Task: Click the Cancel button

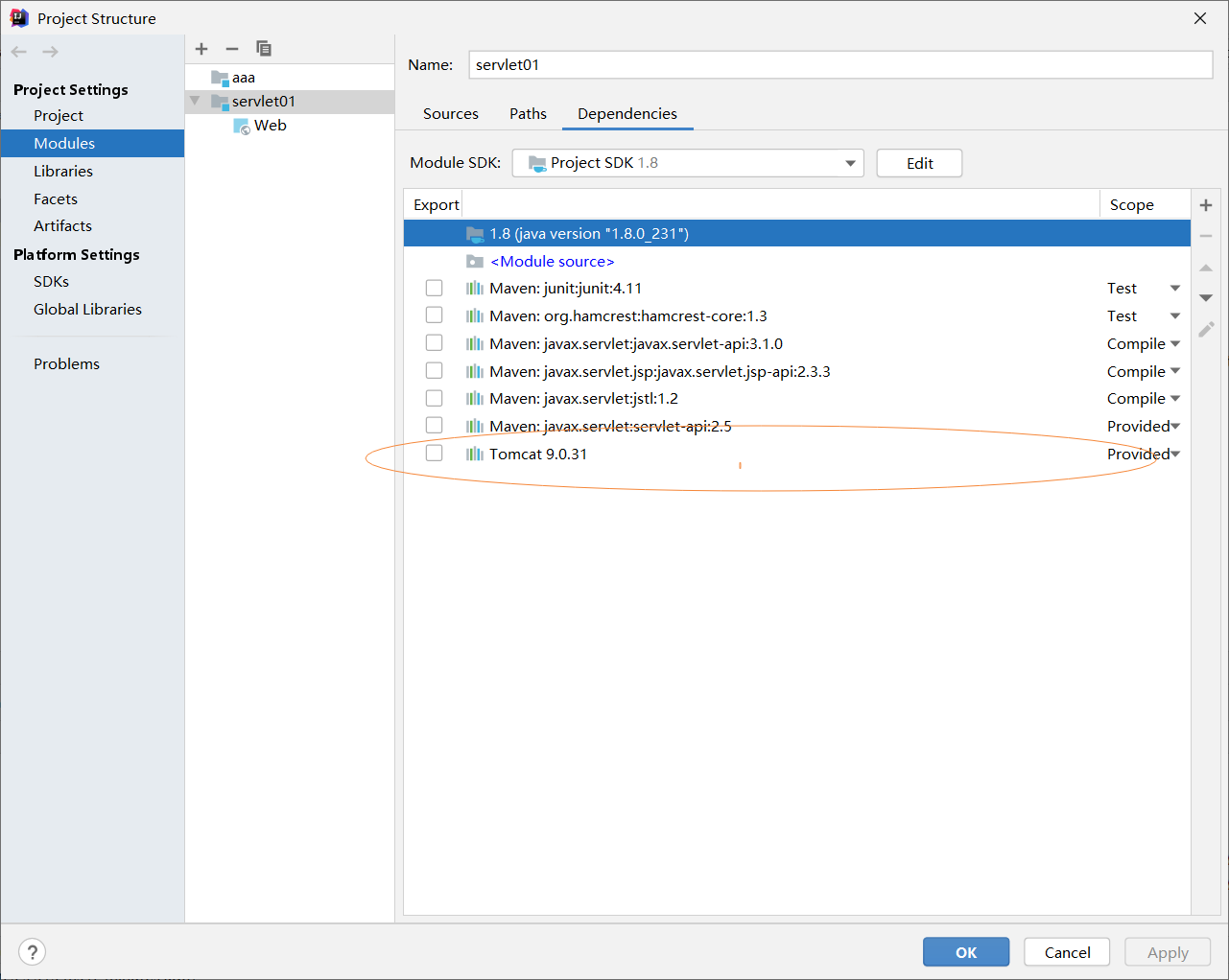Action: (x=1067, y=952)
